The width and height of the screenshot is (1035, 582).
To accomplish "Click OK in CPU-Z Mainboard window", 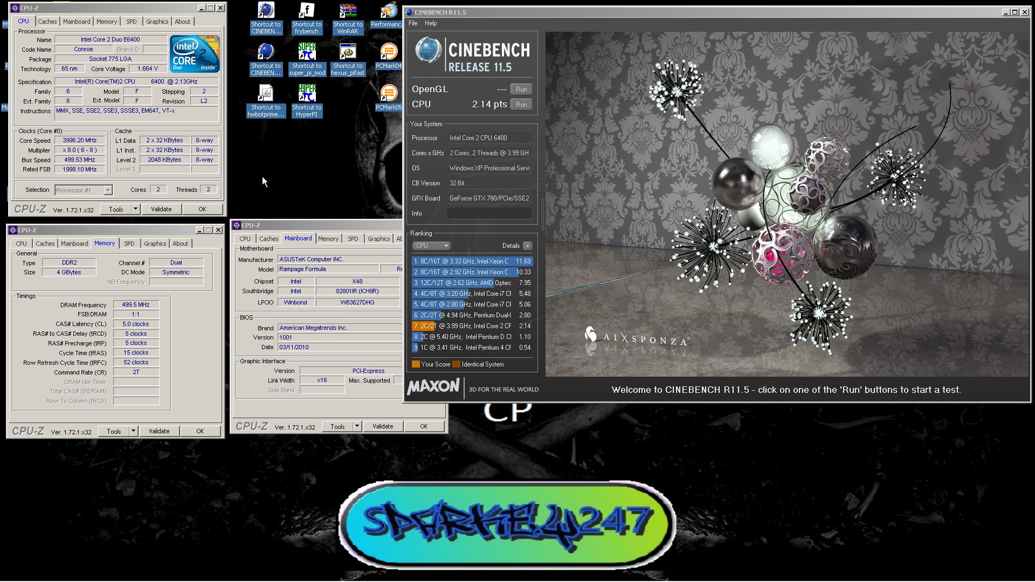I will coord(424,426).
